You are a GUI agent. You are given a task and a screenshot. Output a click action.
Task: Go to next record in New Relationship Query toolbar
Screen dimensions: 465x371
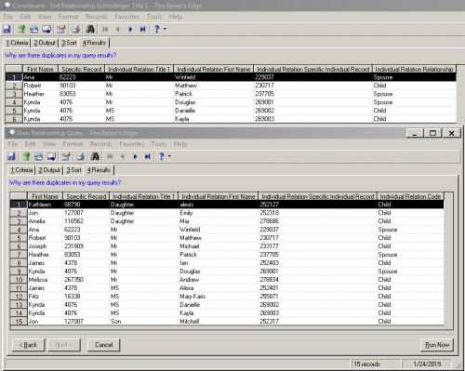click(135, 156)
